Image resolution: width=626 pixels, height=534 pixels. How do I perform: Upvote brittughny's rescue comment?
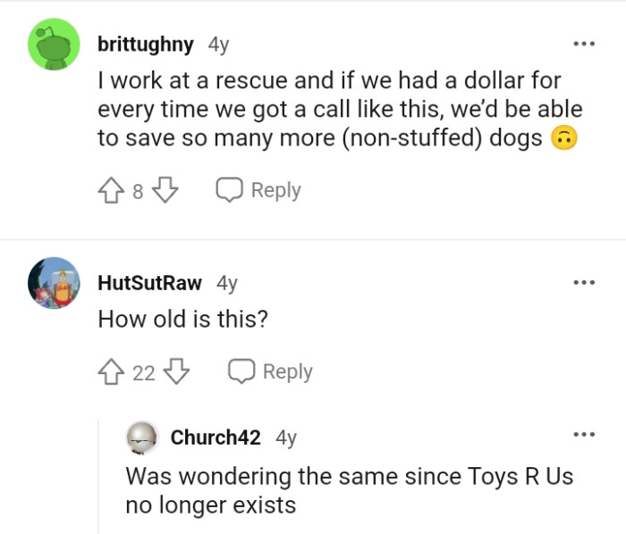(x=113, y=190)
